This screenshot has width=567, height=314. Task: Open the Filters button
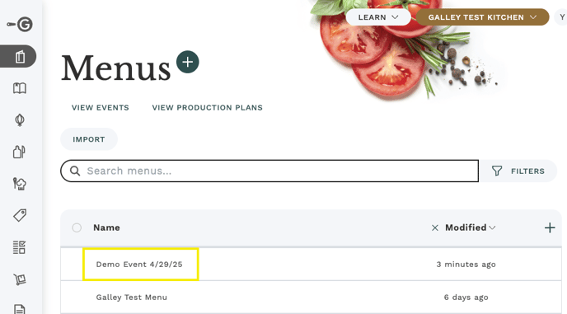518,171
